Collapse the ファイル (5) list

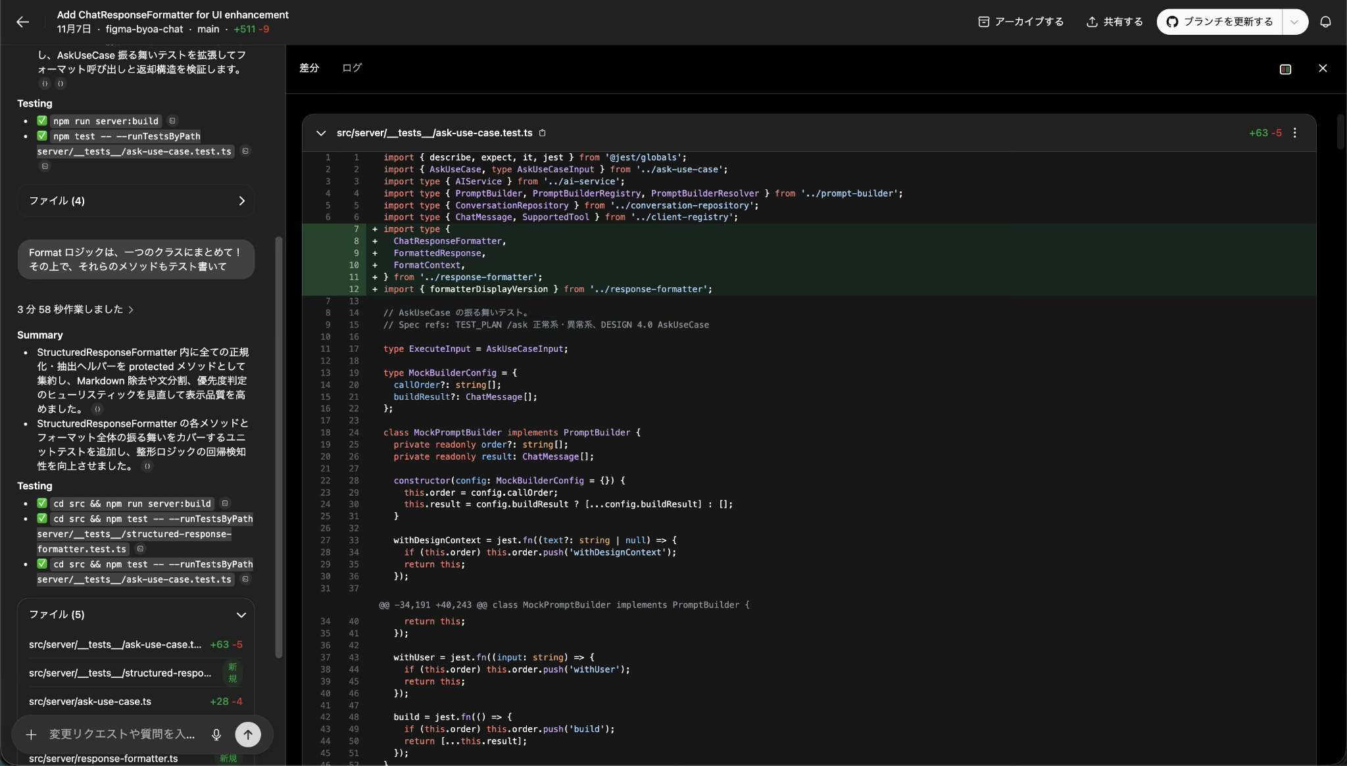tap(241, 615)
